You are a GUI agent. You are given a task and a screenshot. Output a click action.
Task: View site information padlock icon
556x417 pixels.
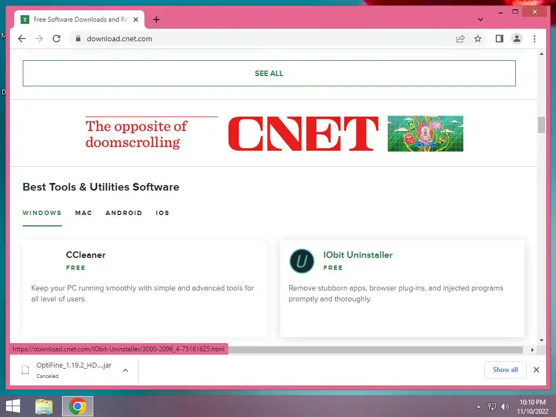pos(78,39)
